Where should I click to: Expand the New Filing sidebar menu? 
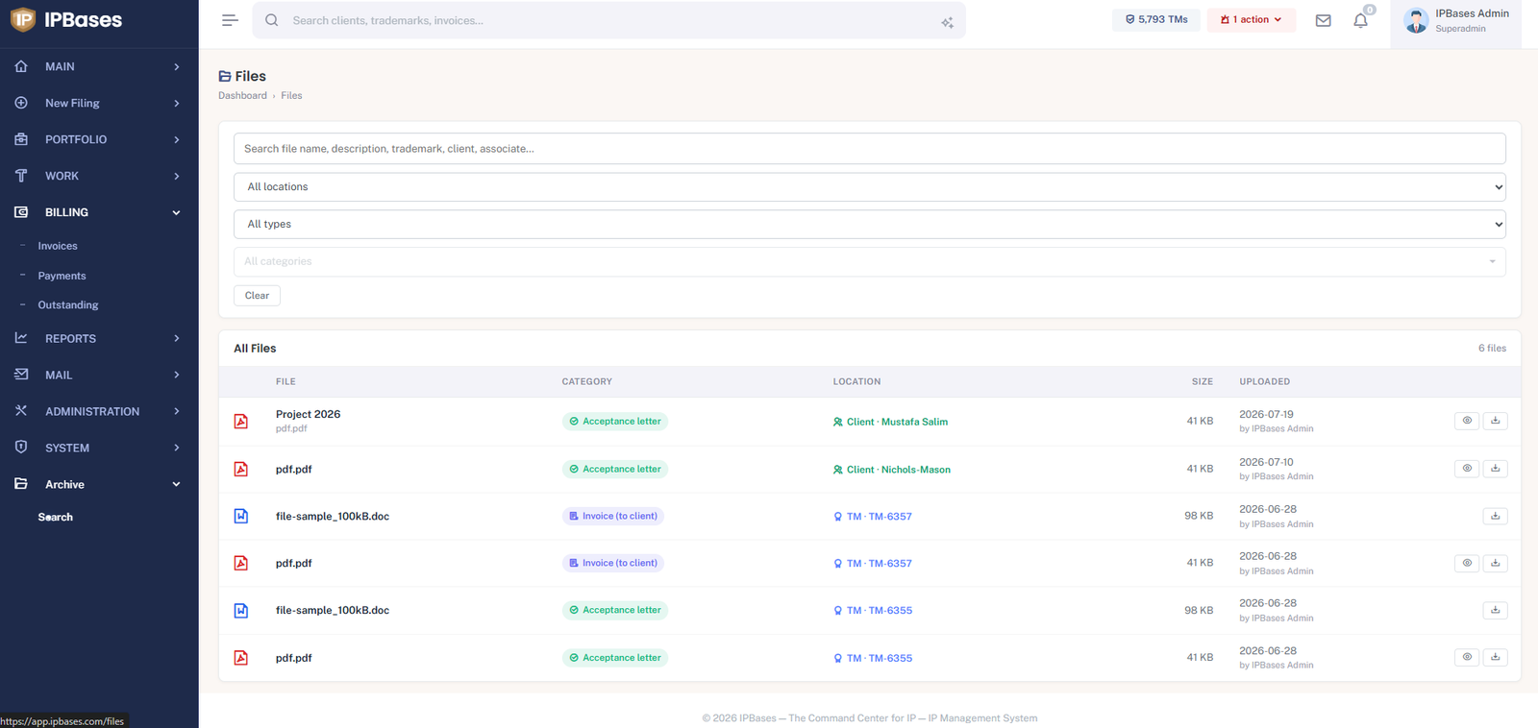(99, 103)
